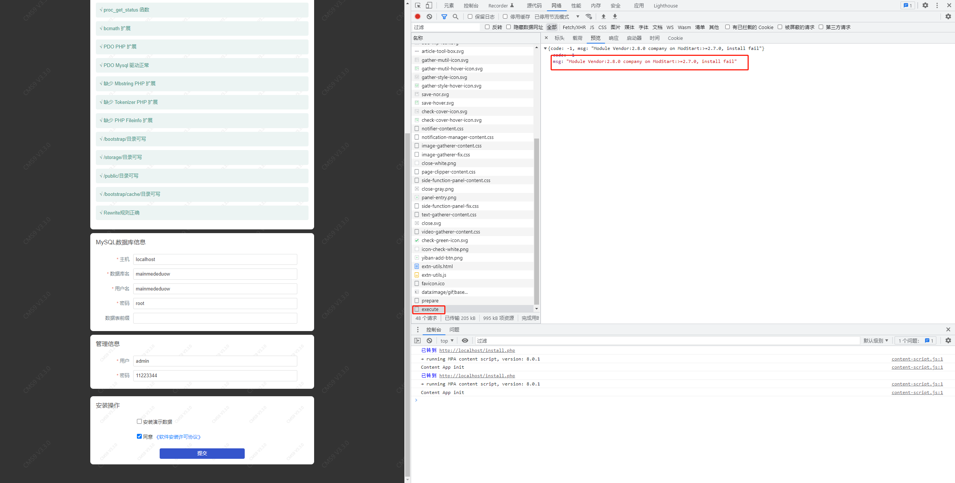Filter requests by Fetch/XHR

[574, 27]
